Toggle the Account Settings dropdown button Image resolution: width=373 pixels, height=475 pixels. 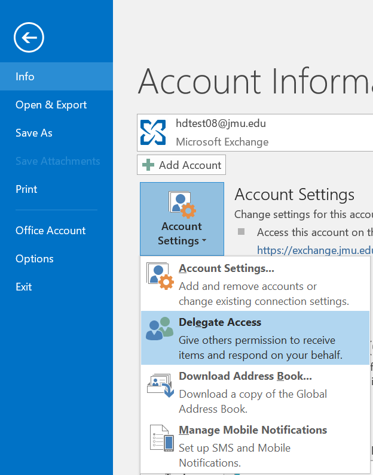tap(182, 219)
